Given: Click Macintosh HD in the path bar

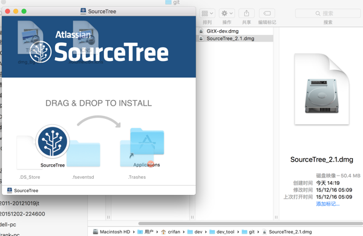Looking at the screenshot, I should (x=112, y=232).
